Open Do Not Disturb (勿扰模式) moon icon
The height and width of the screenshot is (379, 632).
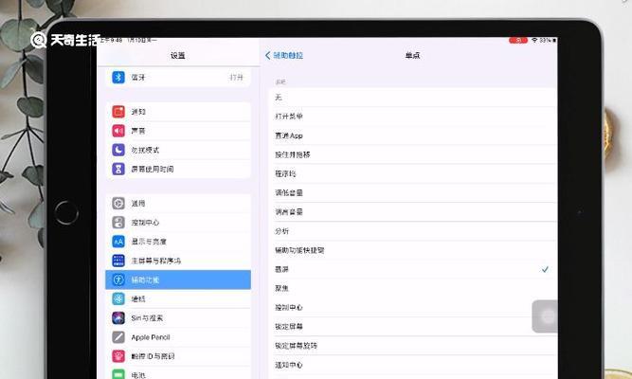118,150
